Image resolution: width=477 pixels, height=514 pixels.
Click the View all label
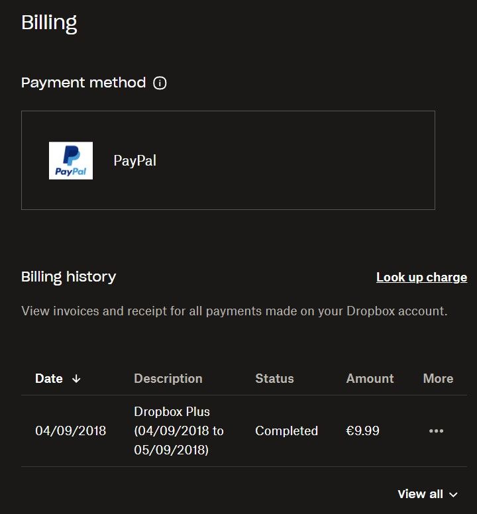(x=420, y=494)
